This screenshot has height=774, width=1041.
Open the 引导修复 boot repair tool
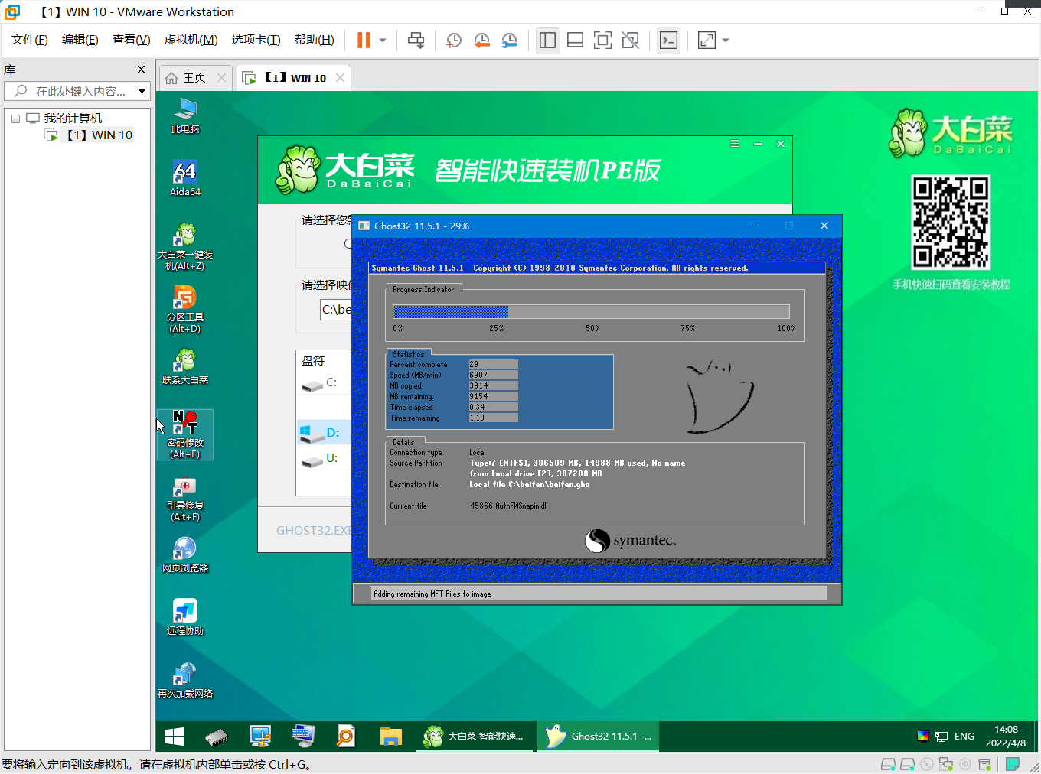click(185, 498)
